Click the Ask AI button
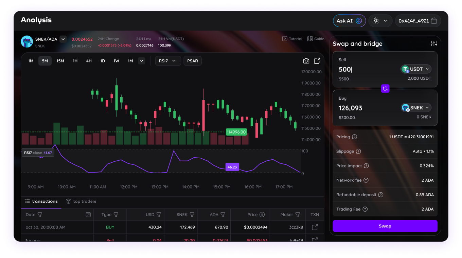Image resolution: width=462 pixels, height=258 pixels. [349, 21]
